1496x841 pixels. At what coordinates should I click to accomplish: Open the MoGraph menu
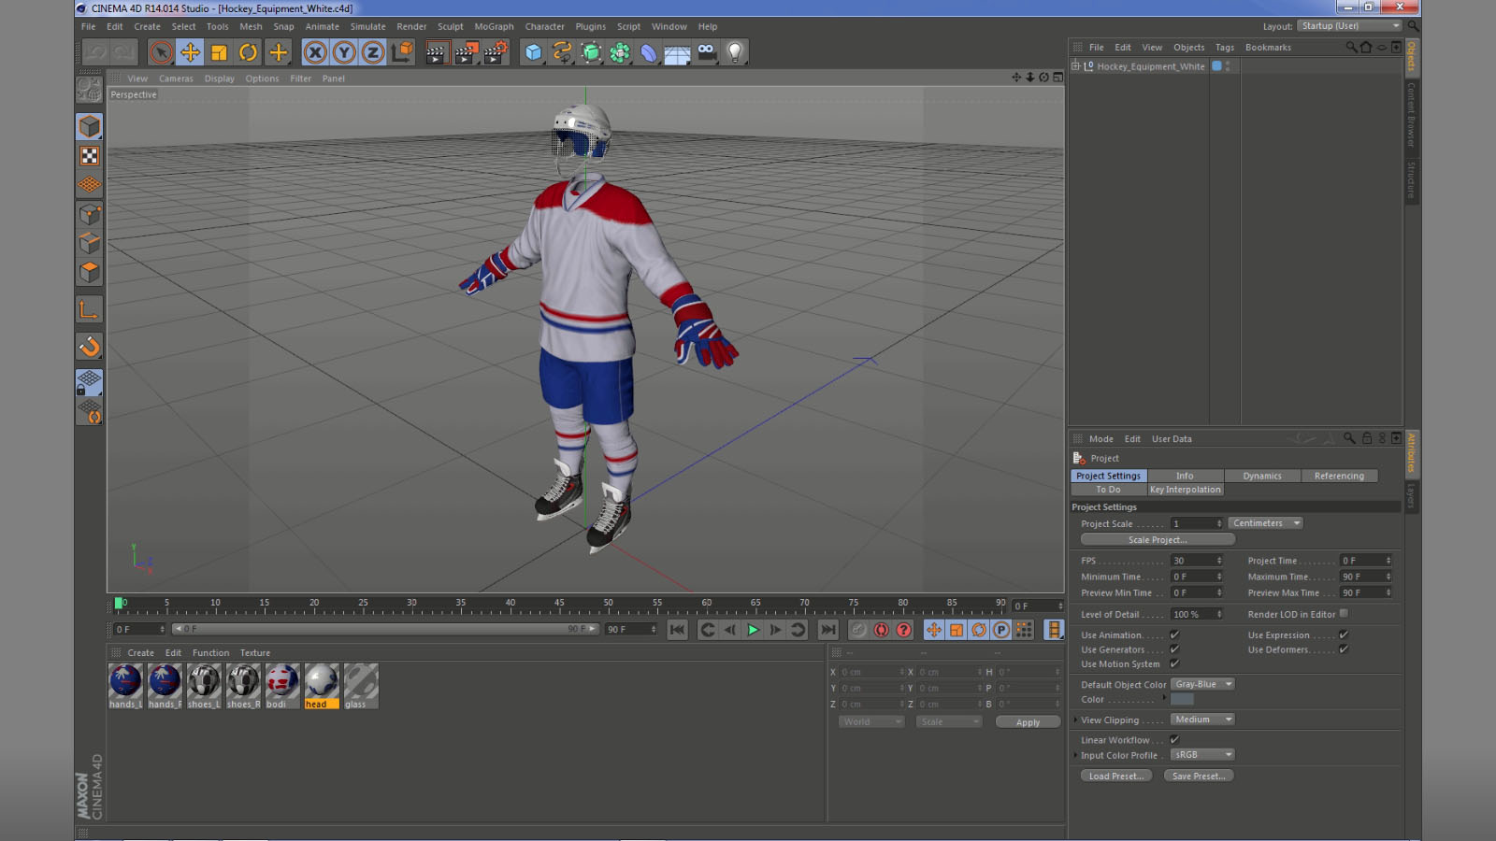[x=494, y=26]
